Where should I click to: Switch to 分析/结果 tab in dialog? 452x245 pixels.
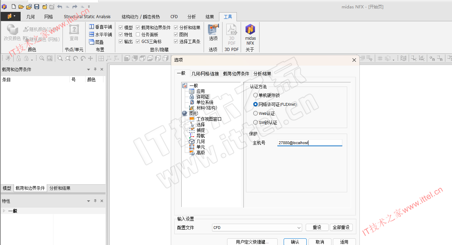click(262, 74)
